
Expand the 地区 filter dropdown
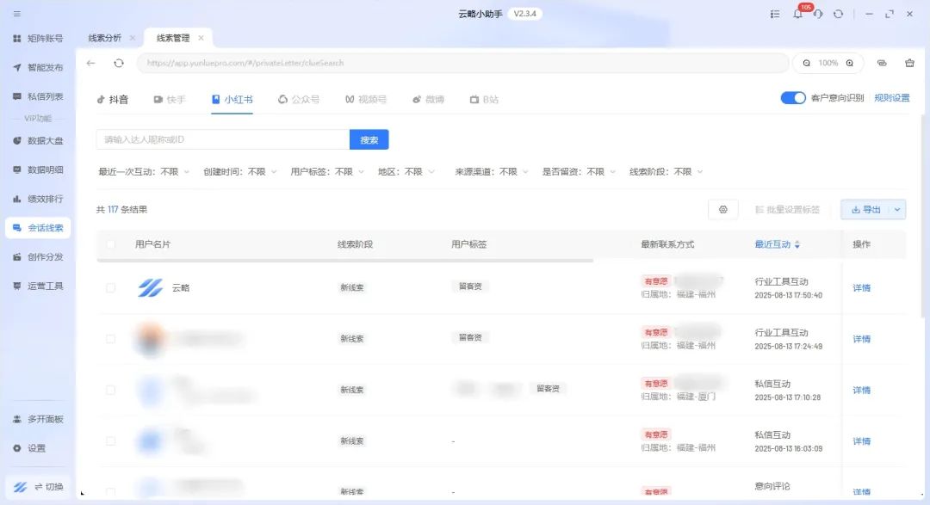406,172
